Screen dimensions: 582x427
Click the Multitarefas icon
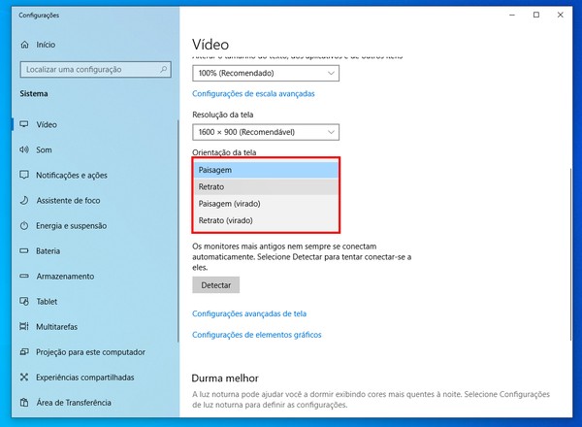click(24, 327)
